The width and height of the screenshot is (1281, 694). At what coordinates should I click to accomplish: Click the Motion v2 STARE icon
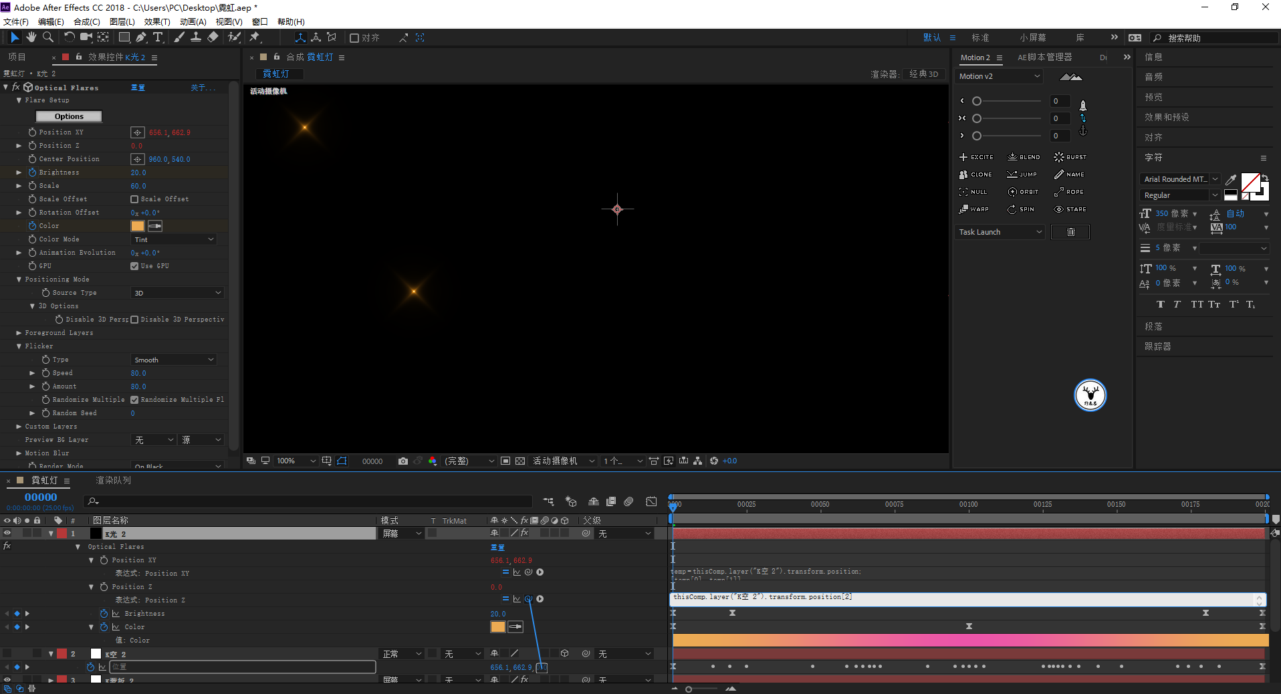pos(1070,209)
